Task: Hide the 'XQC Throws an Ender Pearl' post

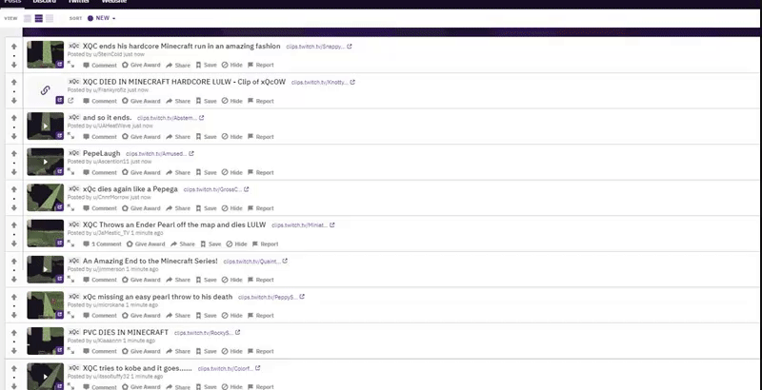Action: (x=236, y=244)
